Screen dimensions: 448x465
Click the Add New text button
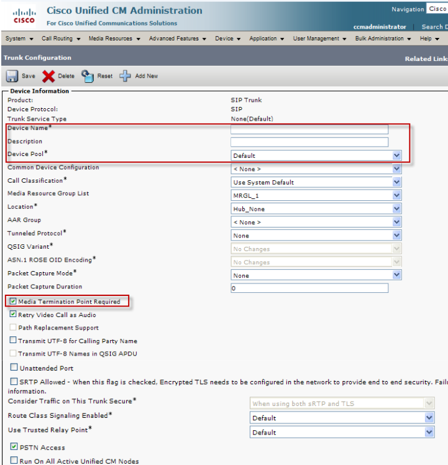[x=147, y=76]
